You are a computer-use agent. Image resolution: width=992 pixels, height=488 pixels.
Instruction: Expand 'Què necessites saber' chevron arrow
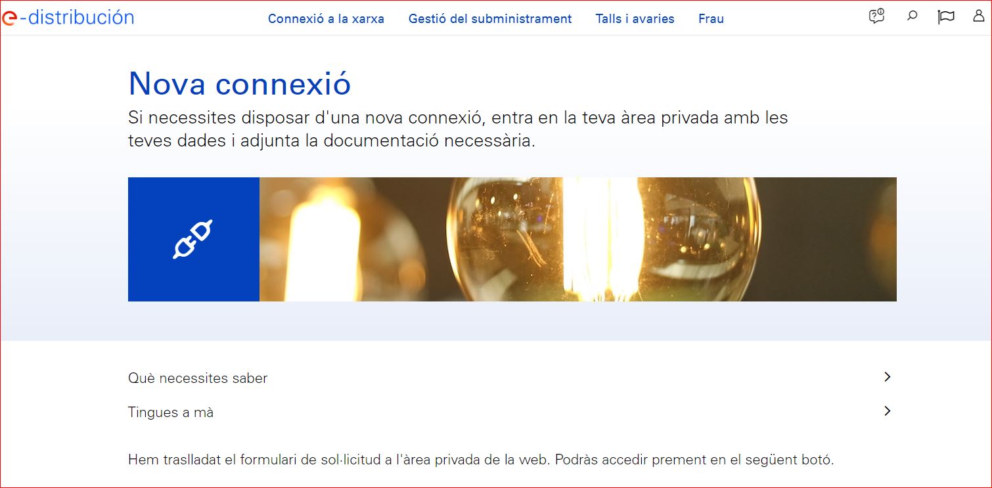pos(888,377)
